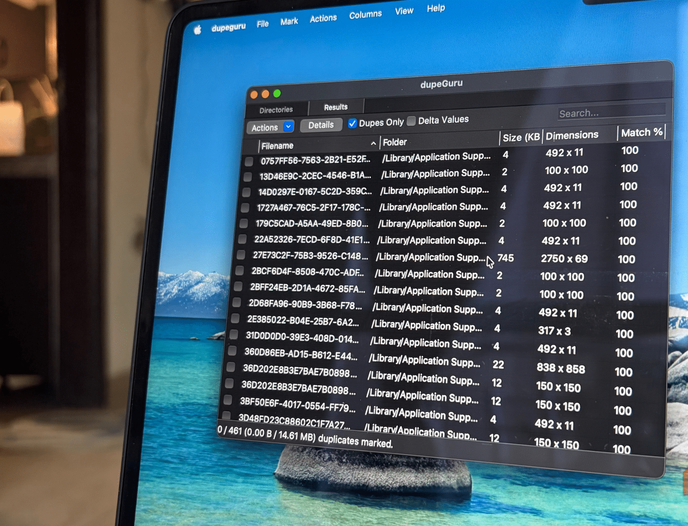This screenshot has width=688, height=526.
Task: Open the Mark menu
Action: tap(289, 22)
